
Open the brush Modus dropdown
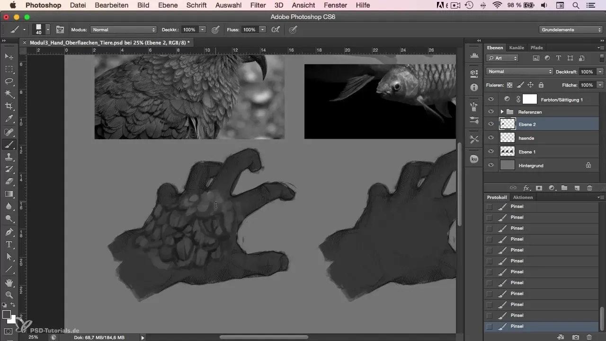(123, 29)
